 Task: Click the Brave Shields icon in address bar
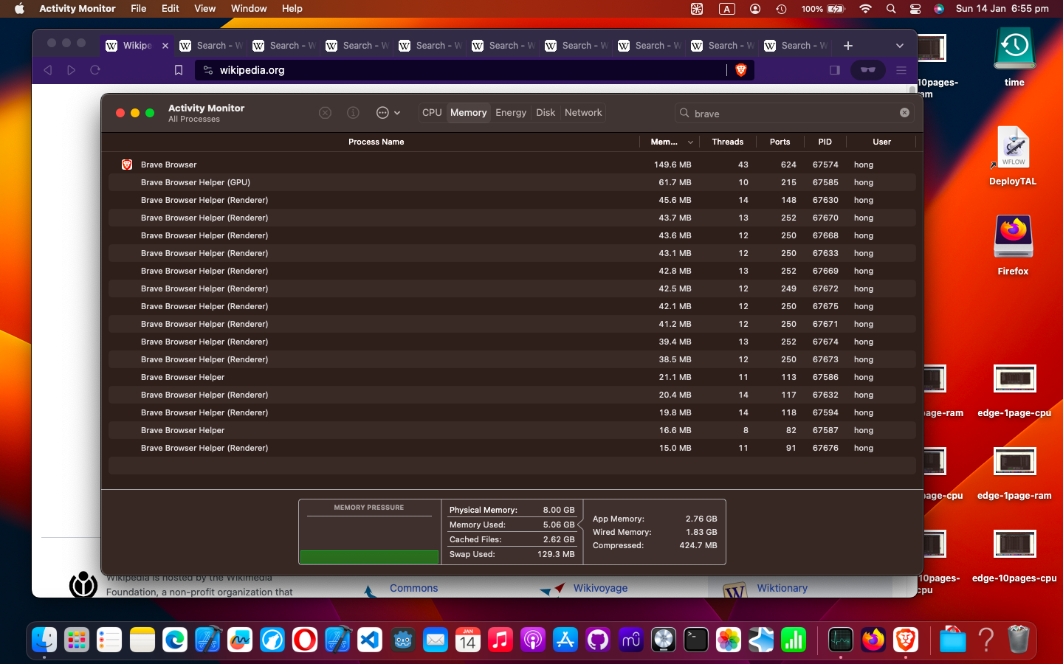click(x=741, y=70)
